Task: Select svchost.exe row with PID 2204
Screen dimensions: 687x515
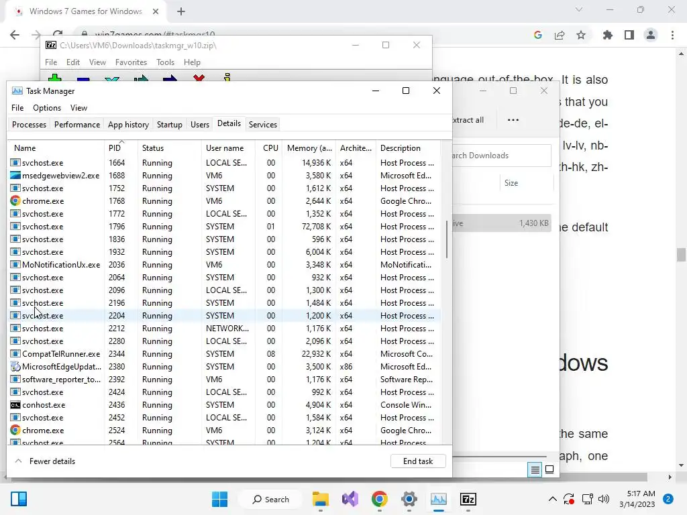Action: tap(224, 316)
